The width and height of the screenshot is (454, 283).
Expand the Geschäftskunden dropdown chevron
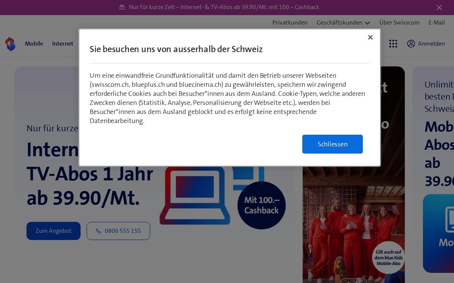(367, 23)
